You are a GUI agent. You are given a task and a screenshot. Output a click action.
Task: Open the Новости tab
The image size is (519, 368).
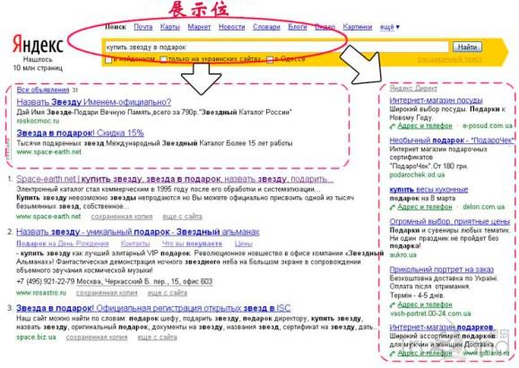231,27
